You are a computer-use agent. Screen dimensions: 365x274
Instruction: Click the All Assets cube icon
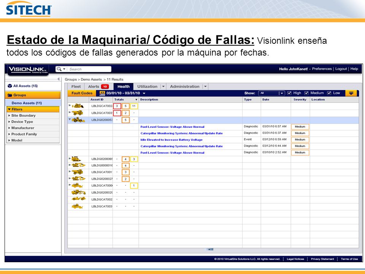pos(10,86)
